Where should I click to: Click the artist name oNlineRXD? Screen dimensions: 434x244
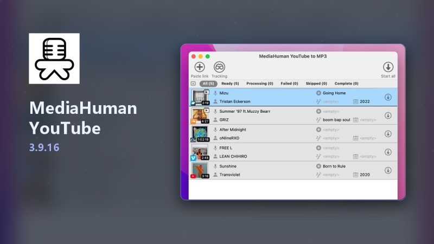click(x=229, y=138)
